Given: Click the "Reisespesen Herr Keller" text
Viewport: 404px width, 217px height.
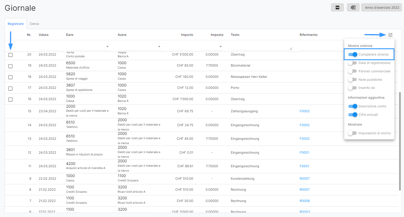Looking at the screenshot, I should pos(249,77).
